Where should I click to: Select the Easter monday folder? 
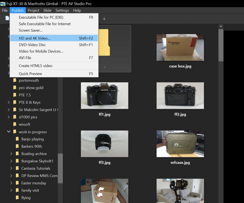pos(34,183)
